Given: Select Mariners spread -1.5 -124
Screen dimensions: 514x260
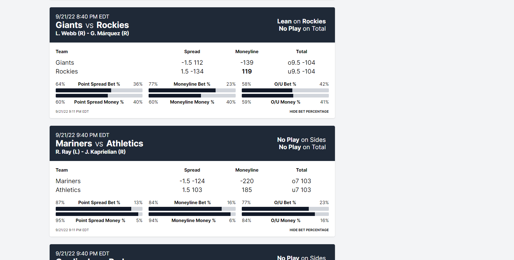Looking at the screenshot, I should click(x=192, y=181).
